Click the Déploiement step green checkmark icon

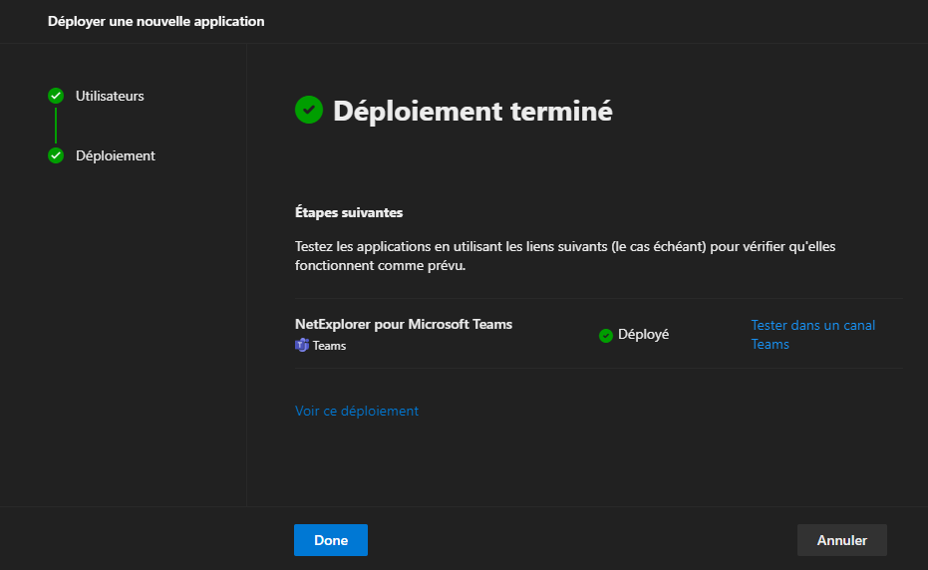(x=56, y=155)
